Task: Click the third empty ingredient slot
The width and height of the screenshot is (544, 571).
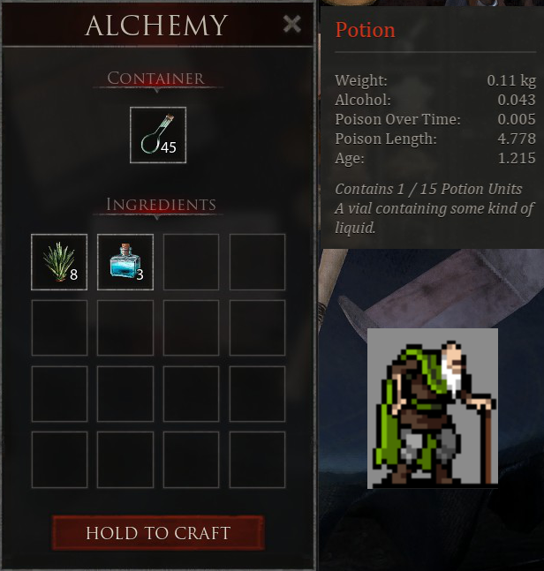Action: tap(191, 262)
